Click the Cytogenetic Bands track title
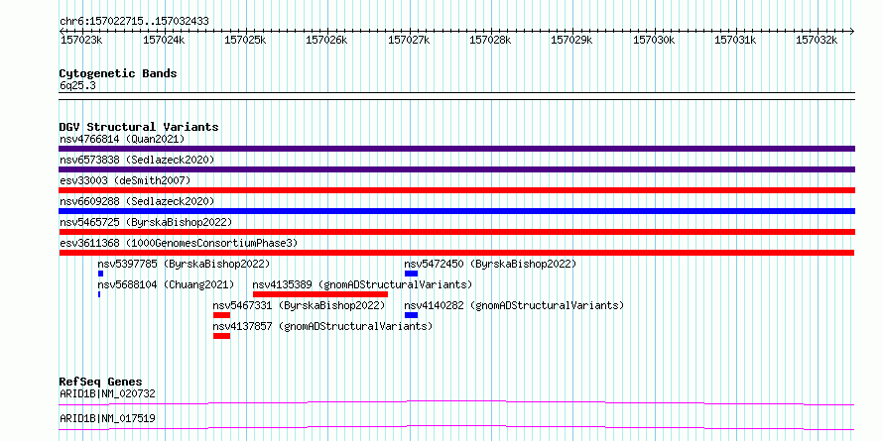883x441 pixels. [118, 73]
